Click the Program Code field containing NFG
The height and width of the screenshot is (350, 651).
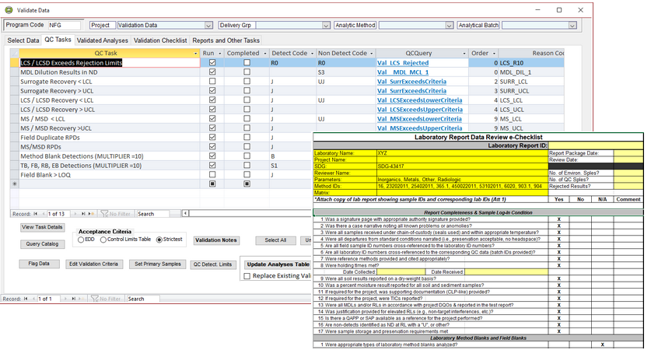point(65,26)
